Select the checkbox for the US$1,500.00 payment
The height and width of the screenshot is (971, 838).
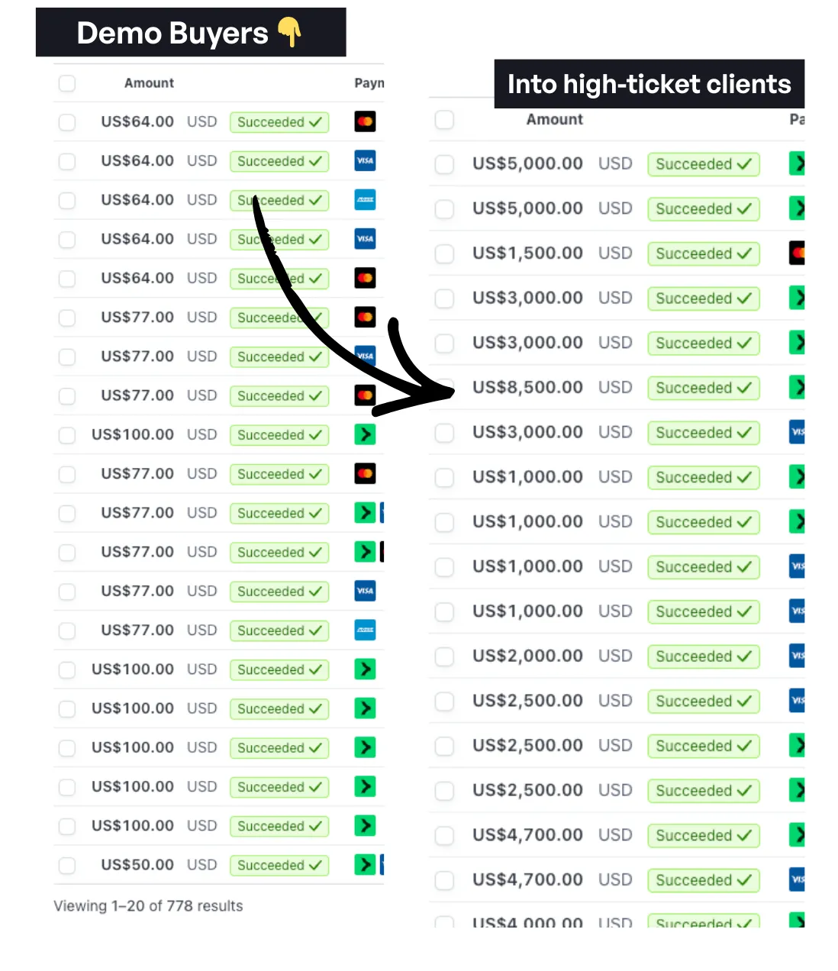pos(444,253)
